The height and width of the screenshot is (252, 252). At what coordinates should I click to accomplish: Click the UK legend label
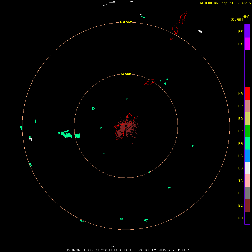(x=241, y=44)
